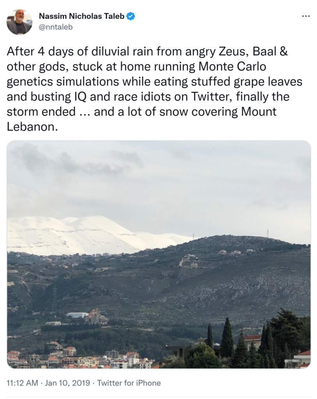Open the three-dot more options menu
This screenshot has height=399, width=317.
(306, 16)
